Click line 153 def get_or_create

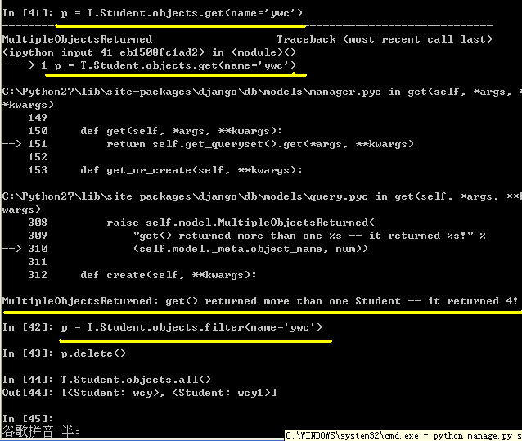click(165, 170)
